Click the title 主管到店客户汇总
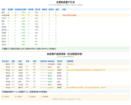Screen dimensions: 131x105 point(65,2)
